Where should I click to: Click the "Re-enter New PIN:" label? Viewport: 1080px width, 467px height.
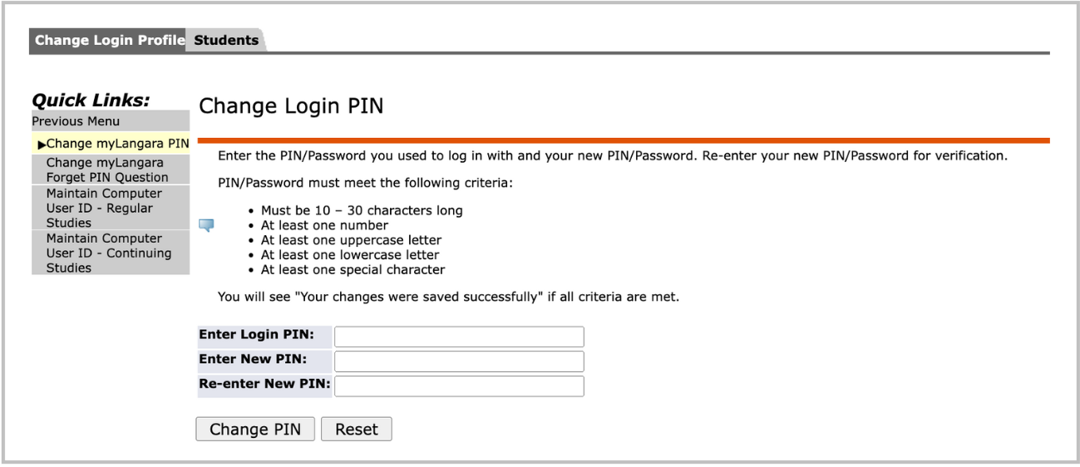coord(264,385)
